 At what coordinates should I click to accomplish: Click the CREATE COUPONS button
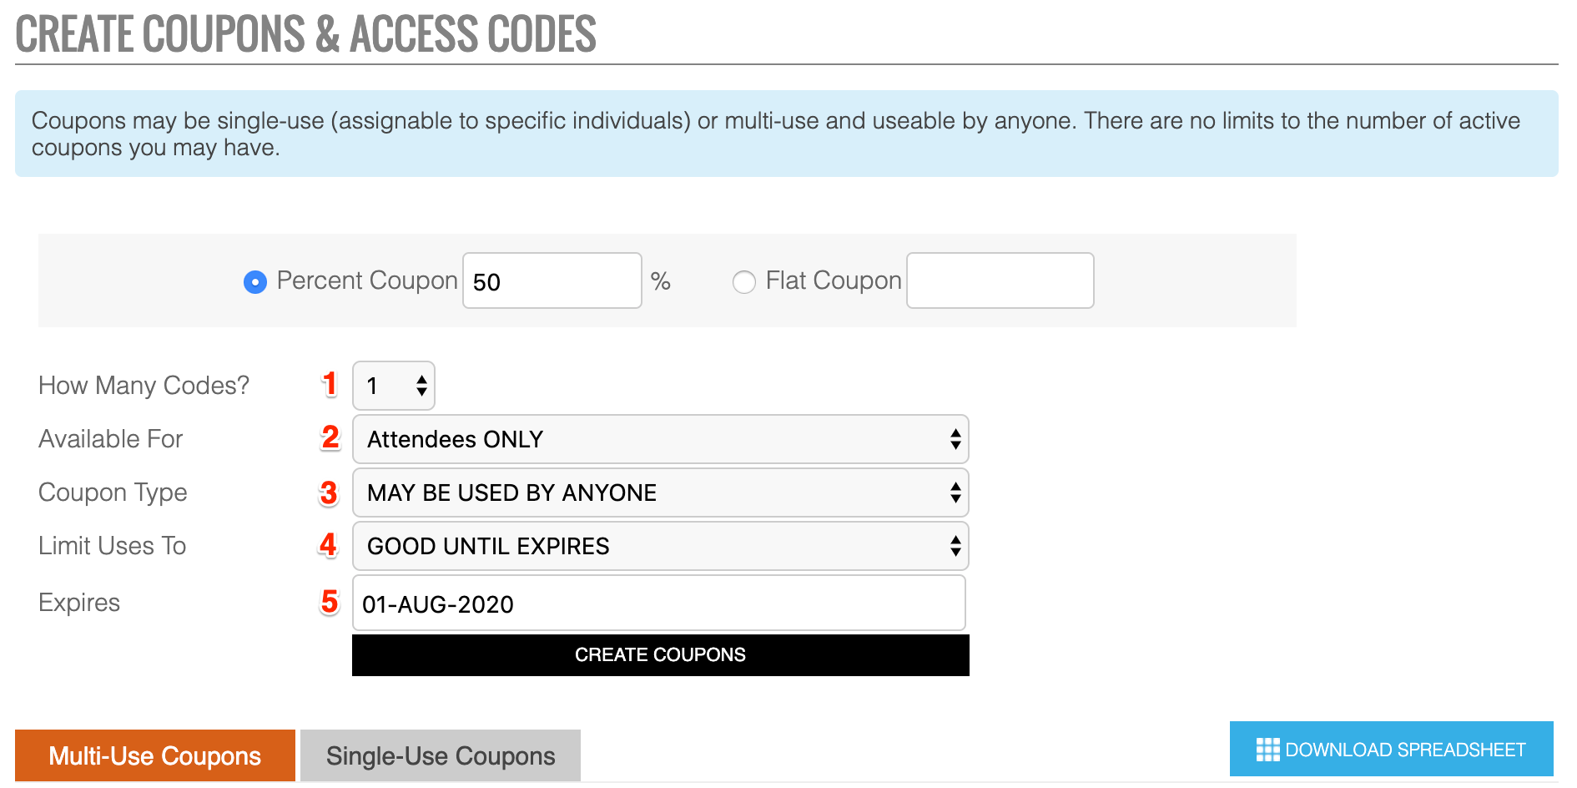(x=661, y=655)
